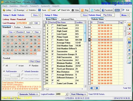The image size is (133, 101).
Task: Click the document with pen icon in sidebar
Action: coord(129,28)
